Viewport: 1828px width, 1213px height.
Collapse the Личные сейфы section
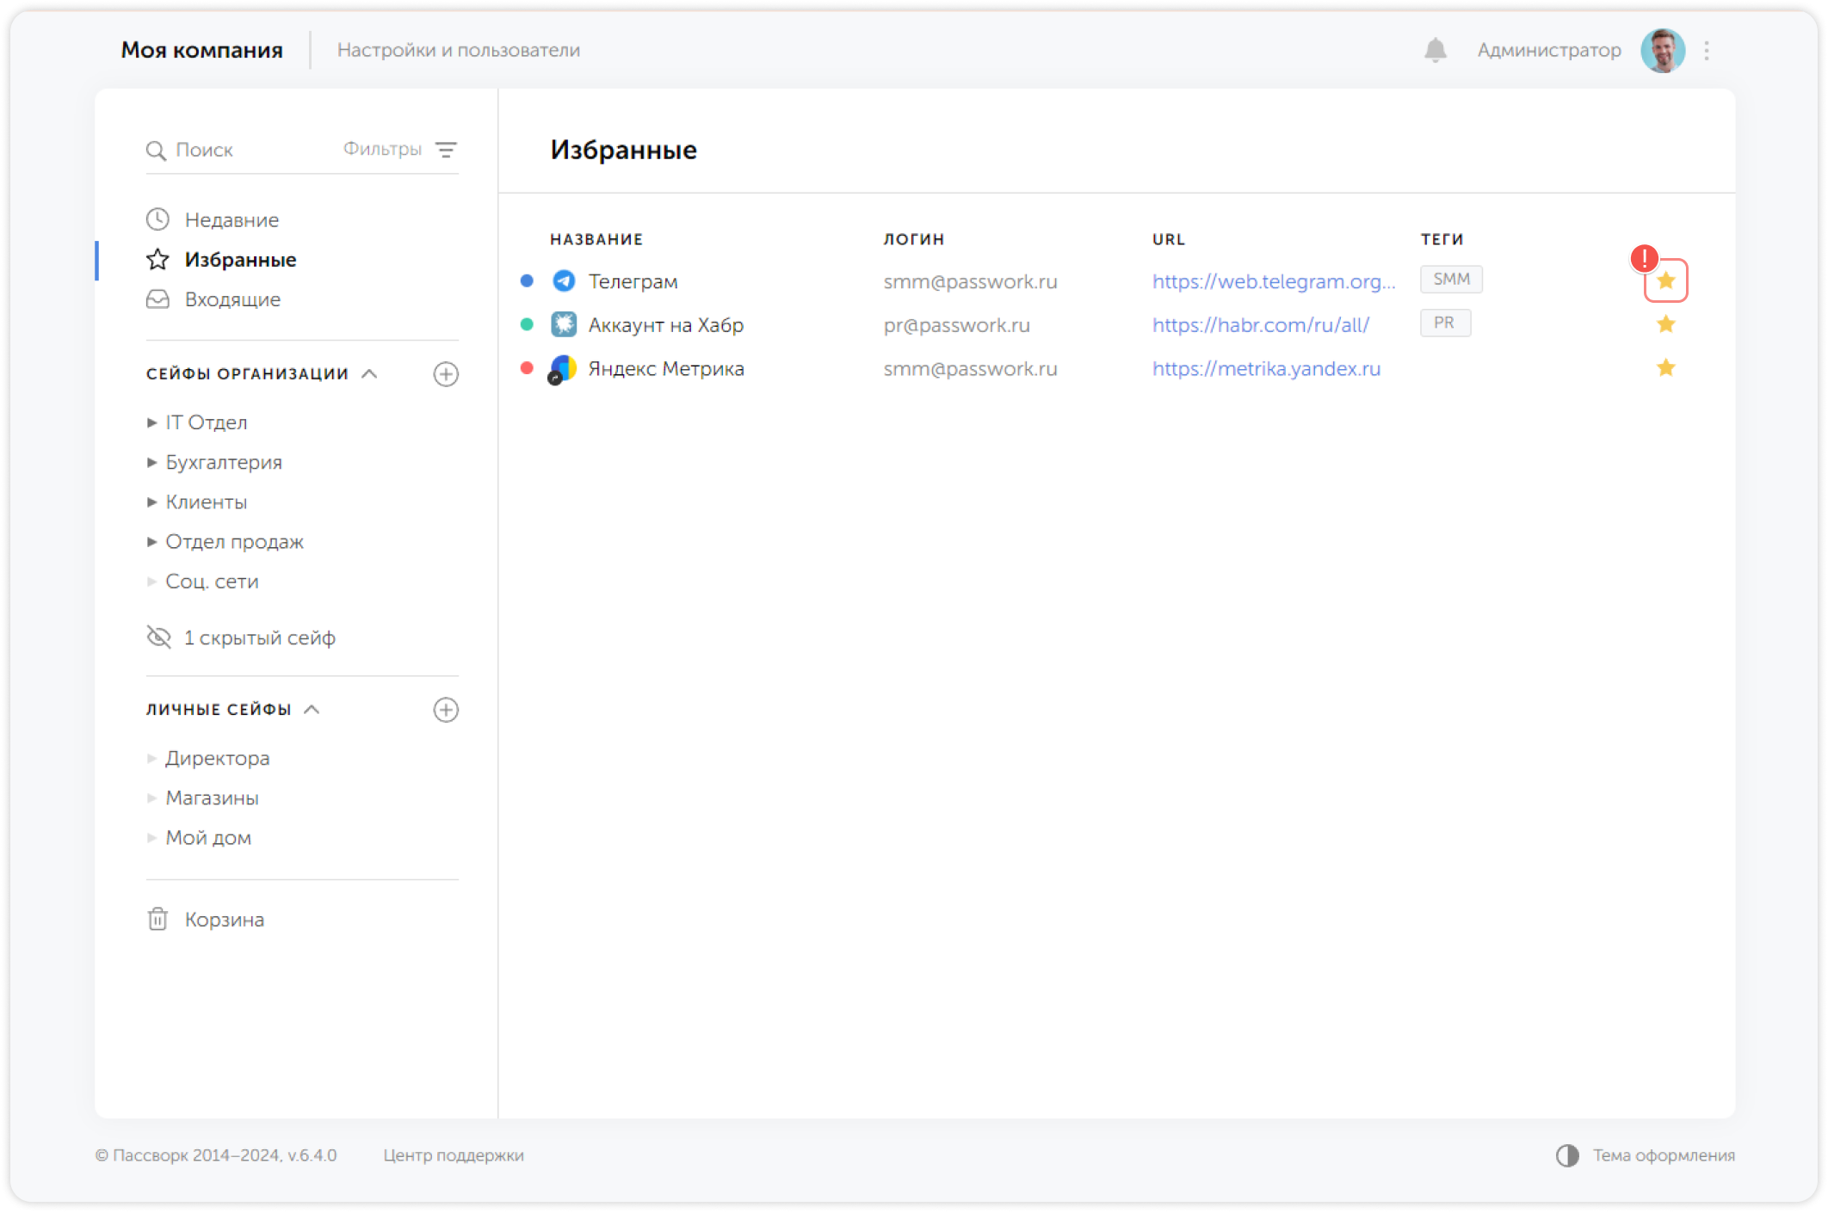click(x=312, y=709)
